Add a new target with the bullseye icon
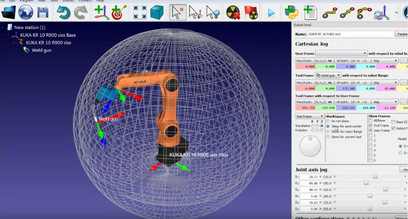Viewport: 408px width, 219px height. point(119,12)
